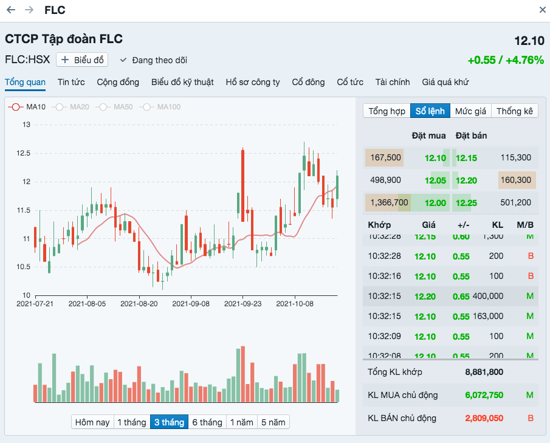Set chart range to 6 tháng

tap(207, 422)
